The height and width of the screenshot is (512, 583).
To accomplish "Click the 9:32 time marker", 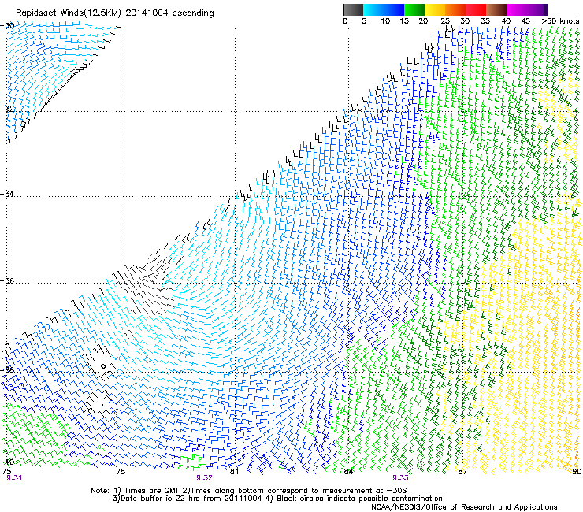I will point(205,478).
